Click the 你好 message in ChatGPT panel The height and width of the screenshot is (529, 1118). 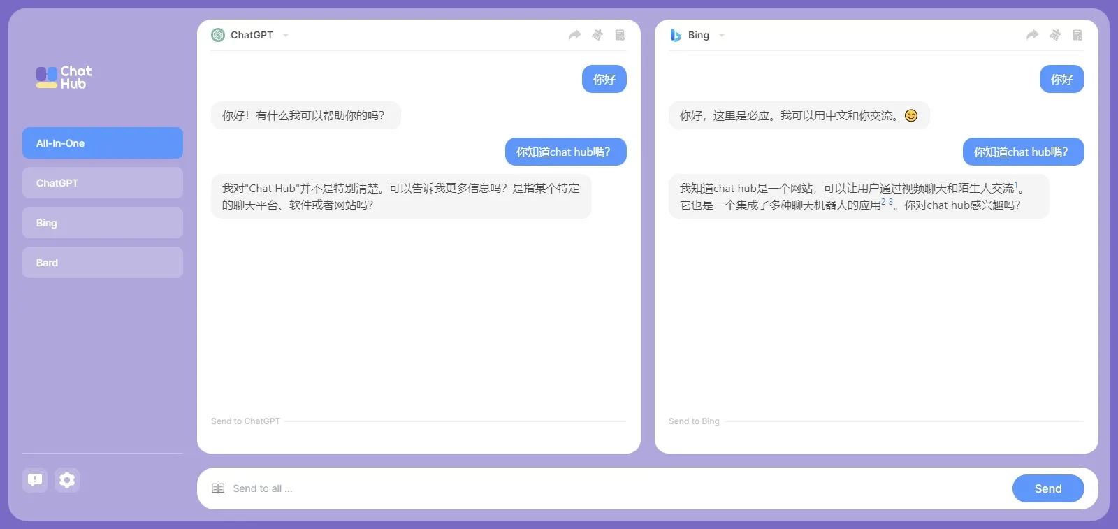(604, 79)
